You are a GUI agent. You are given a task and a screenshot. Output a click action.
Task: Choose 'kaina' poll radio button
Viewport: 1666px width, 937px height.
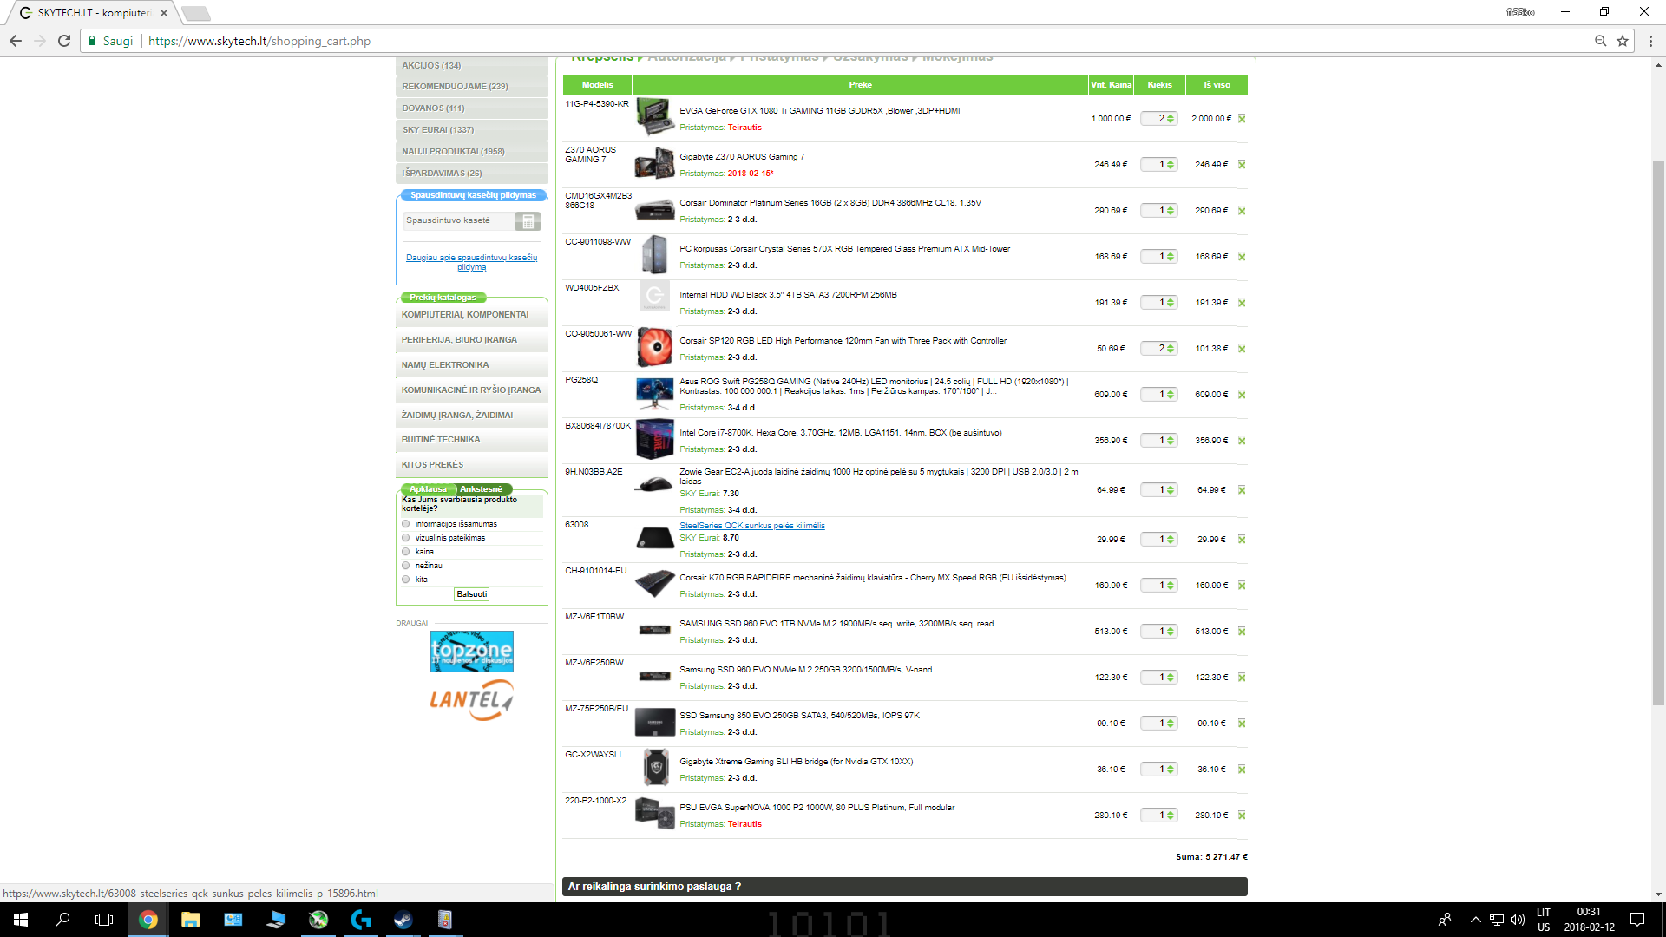[x=406, y=552]
